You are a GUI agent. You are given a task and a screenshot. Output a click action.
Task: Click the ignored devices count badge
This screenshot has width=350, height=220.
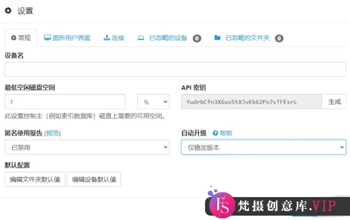click(197, 38)
